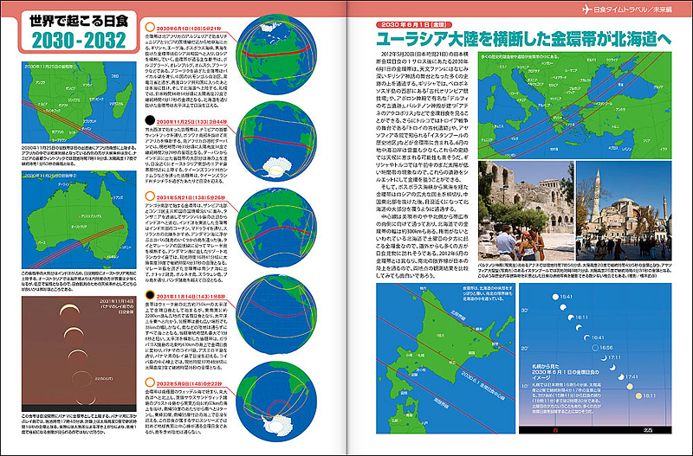Click the 2030-2032 year range title
Screen dimensions: 693x456
79,41
